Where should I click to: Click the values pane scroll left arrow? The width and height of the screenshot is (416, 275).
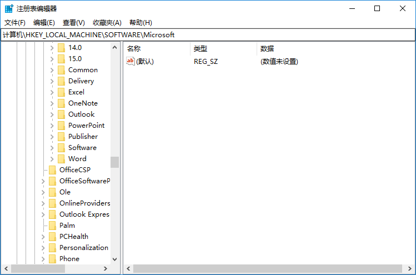pyautogui.click(x=128, y=269)
